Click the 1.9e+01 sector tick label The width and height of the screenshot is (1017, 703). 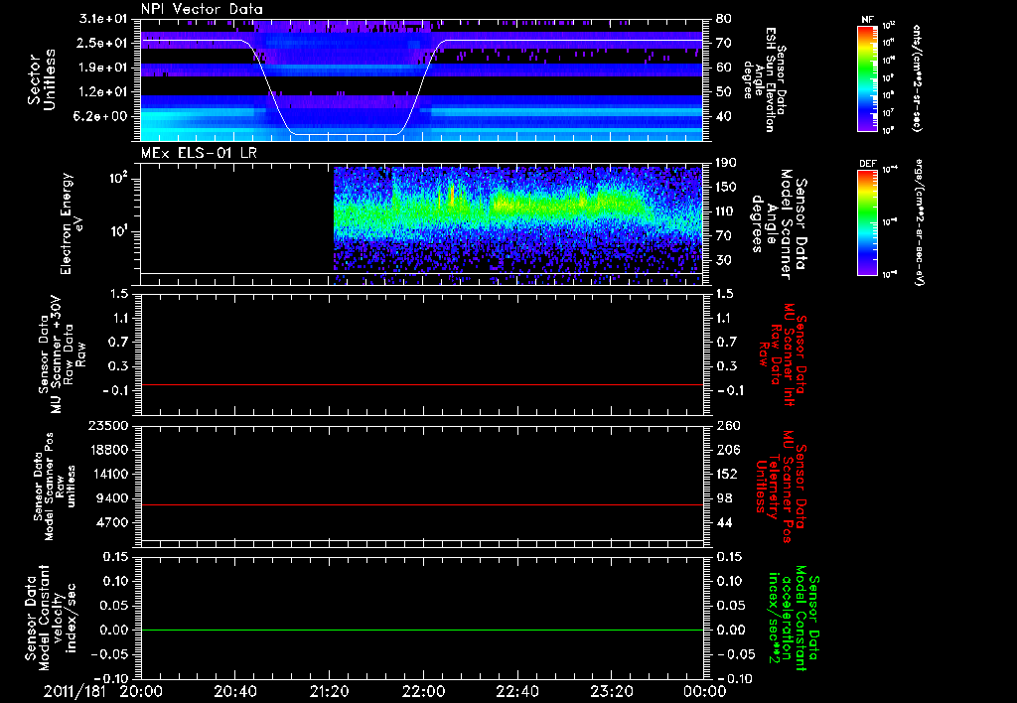pos(103,68)
